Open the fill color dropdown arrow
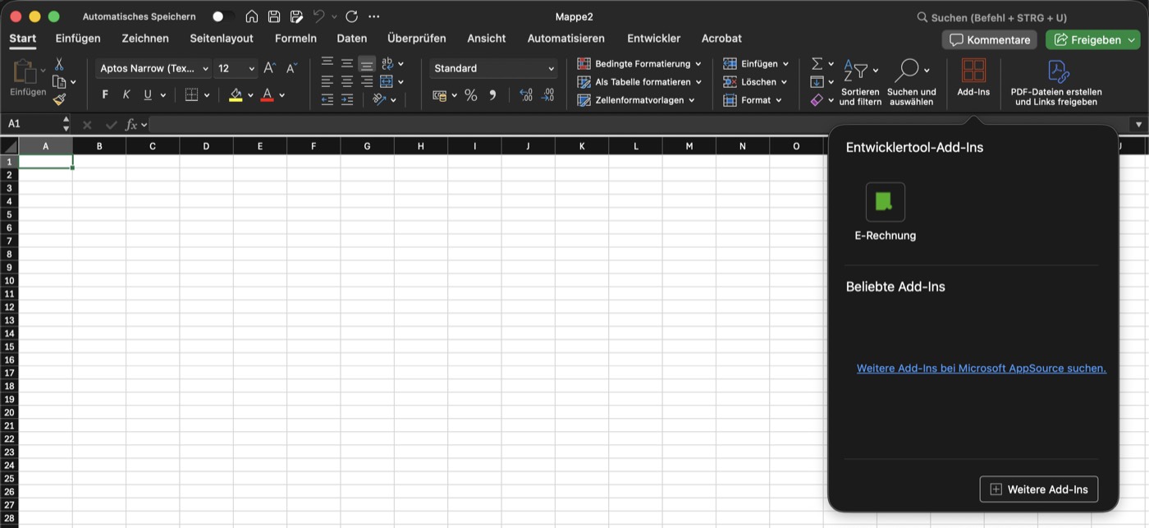 pyautogui.click(x=250, y=95)
